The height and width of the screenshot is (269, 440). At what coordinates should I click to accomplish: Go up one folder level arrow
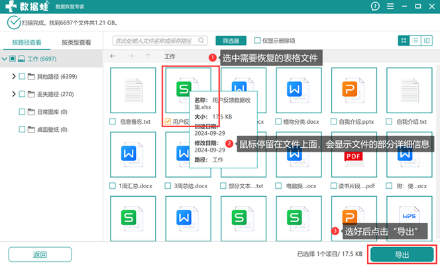point(148,56)
